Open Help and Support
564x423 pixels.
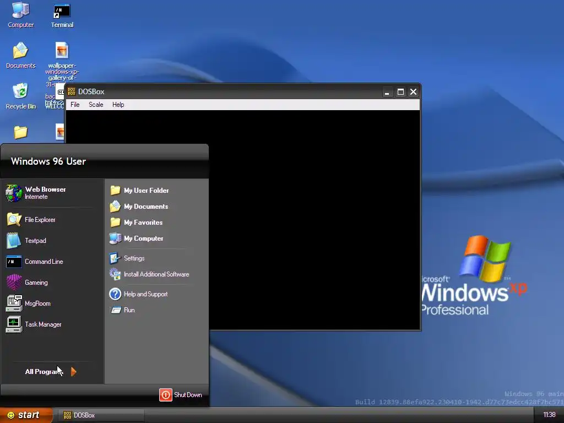[138, 294]
